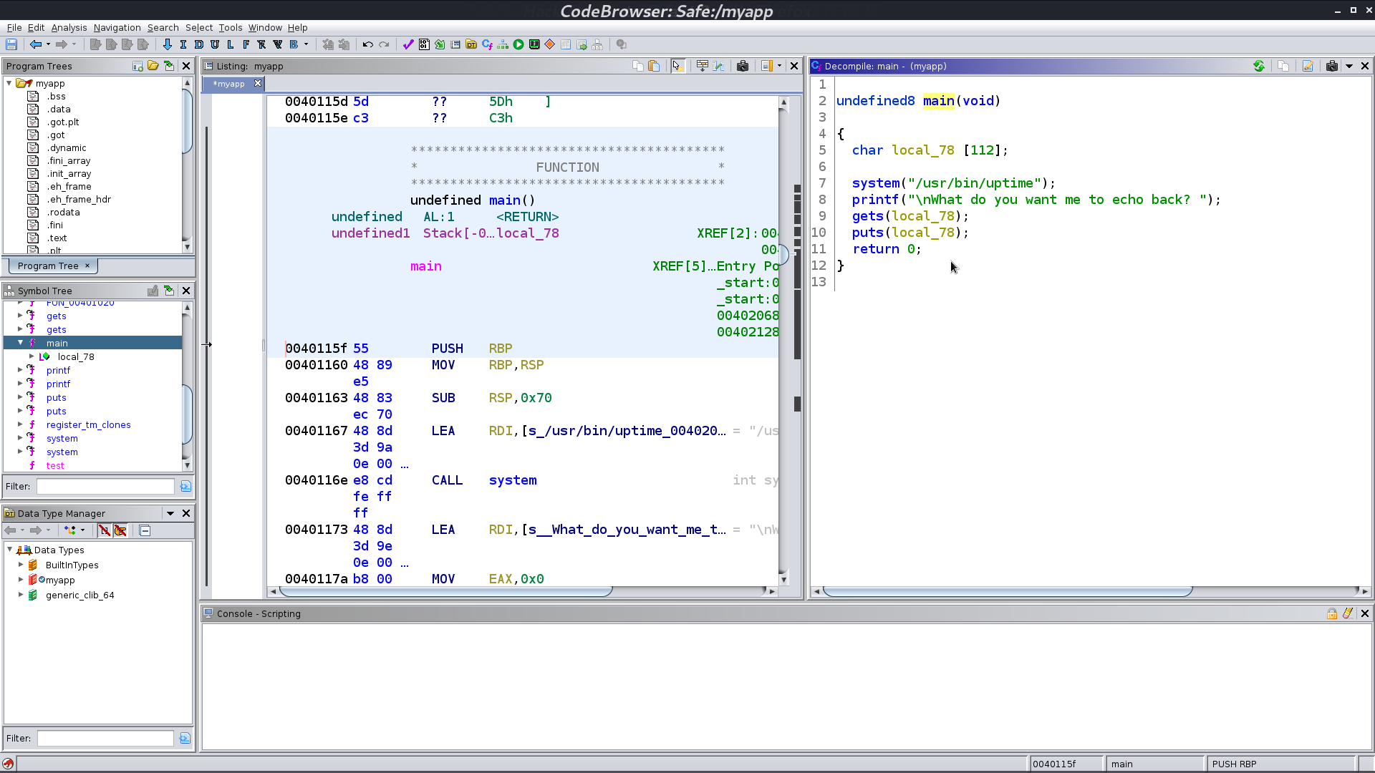The width and height of the screenshot is (1375, 773).
Task: Click the collapse-all icon in Data Type Manager
Action: point(145,530)
